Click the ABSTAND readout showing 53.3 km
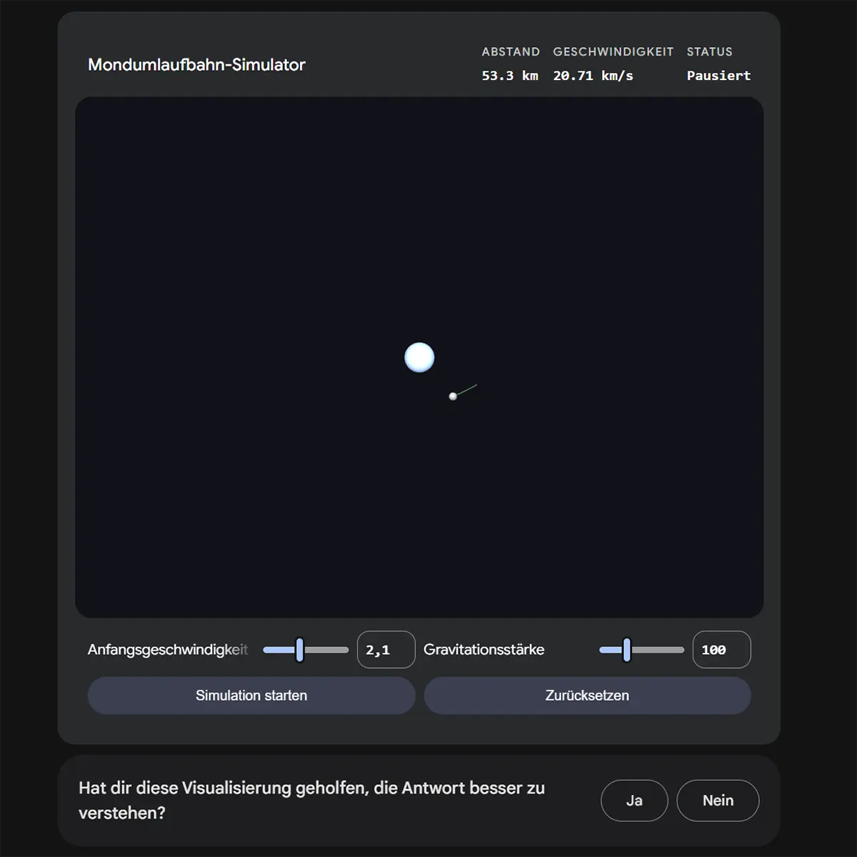Screen dimensions: 857x857 (510, 75)
